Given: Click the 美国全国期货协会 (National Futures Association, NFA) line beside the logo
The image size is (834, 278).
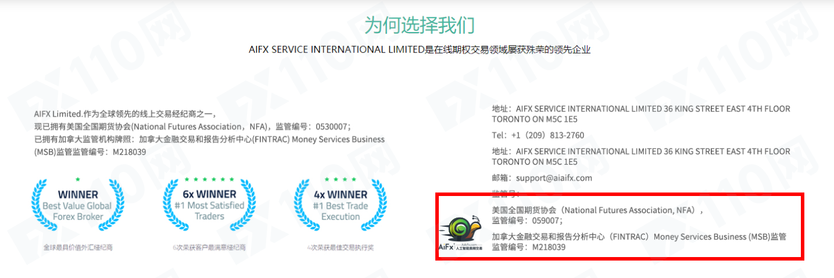Looking at the screenshot, I should 597,211.
